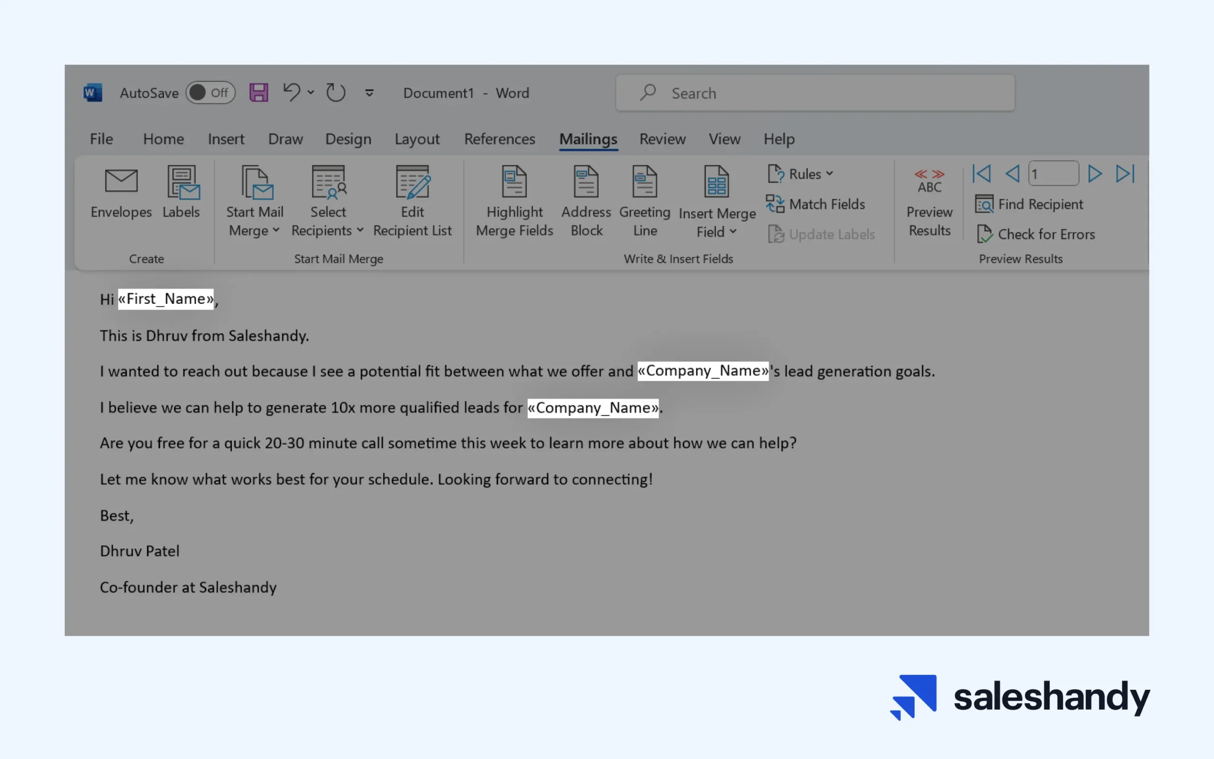Go to the previous record

pyautogui.click(x=1012, y=174)
